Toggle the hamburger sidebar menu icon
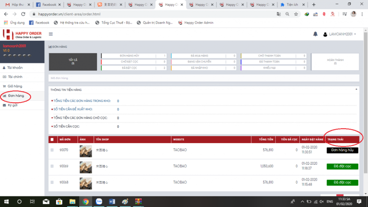 pos(51,34)
